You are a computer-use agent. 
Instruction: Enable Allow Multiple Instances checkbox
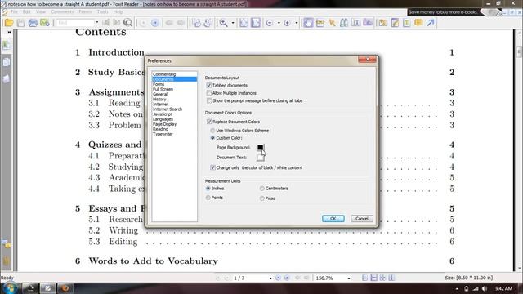(x=209, y=93)
